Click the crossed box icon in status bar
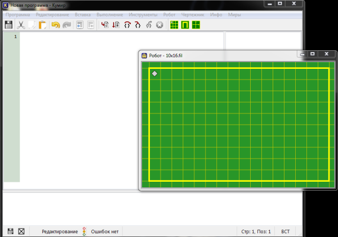This screenshot has height=237, width=338. (21, 231)
